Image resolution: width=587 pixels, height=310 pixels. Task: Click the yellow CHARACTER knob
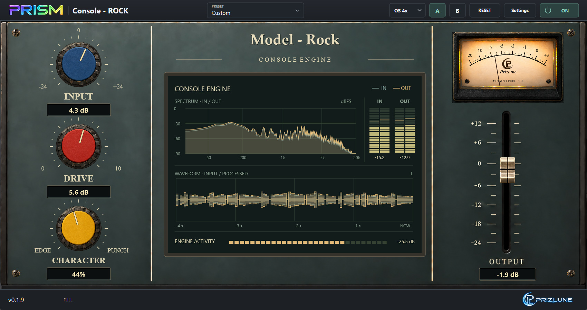79,228
